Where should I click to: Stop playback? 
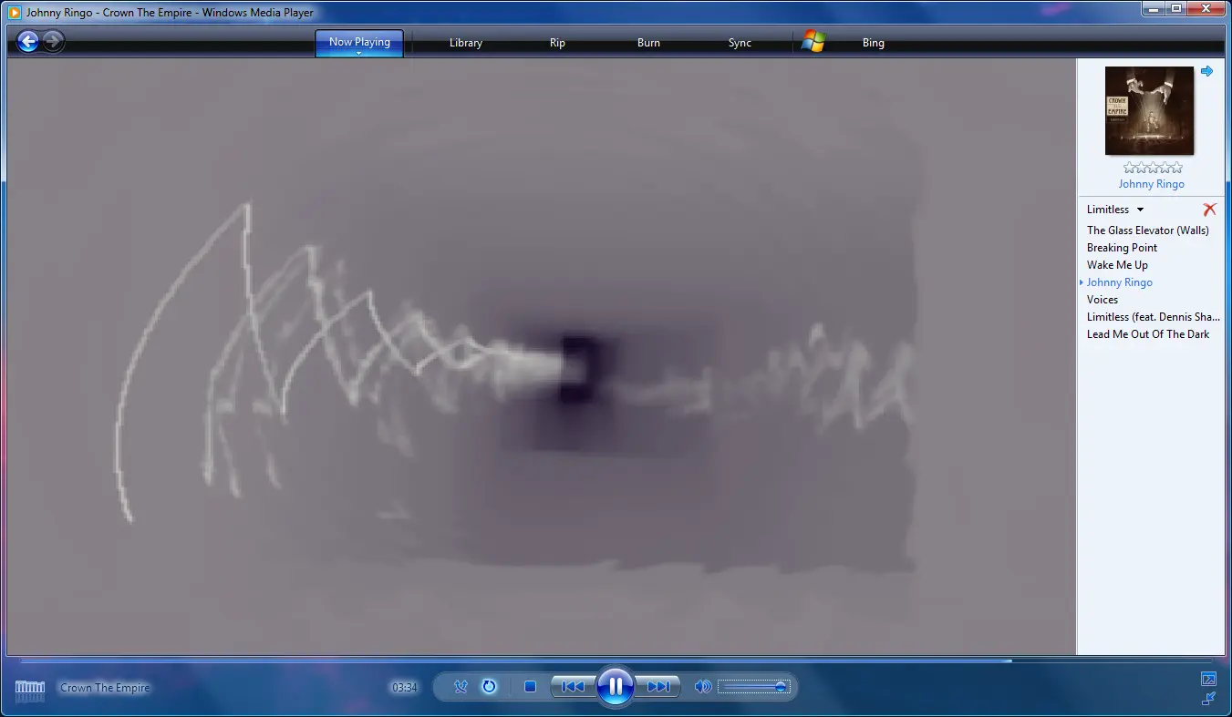pyautogui.click(x=530, y=687)
